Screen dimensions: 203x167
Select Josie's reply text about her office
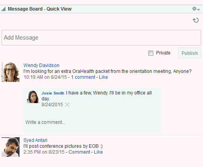click(97, 96)
